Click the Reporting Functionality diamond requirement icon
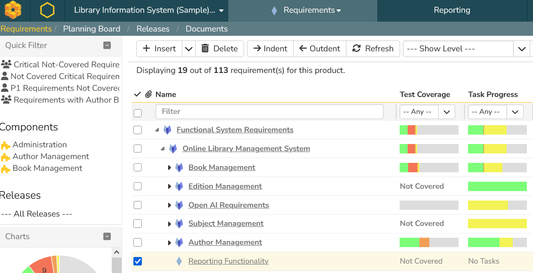The width and height of the screenshot is (533, 273). [179, 261]
